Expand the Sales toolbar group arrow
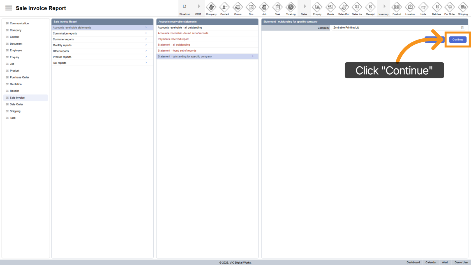This screenshot has width=471, height=265. coord(304,6)
